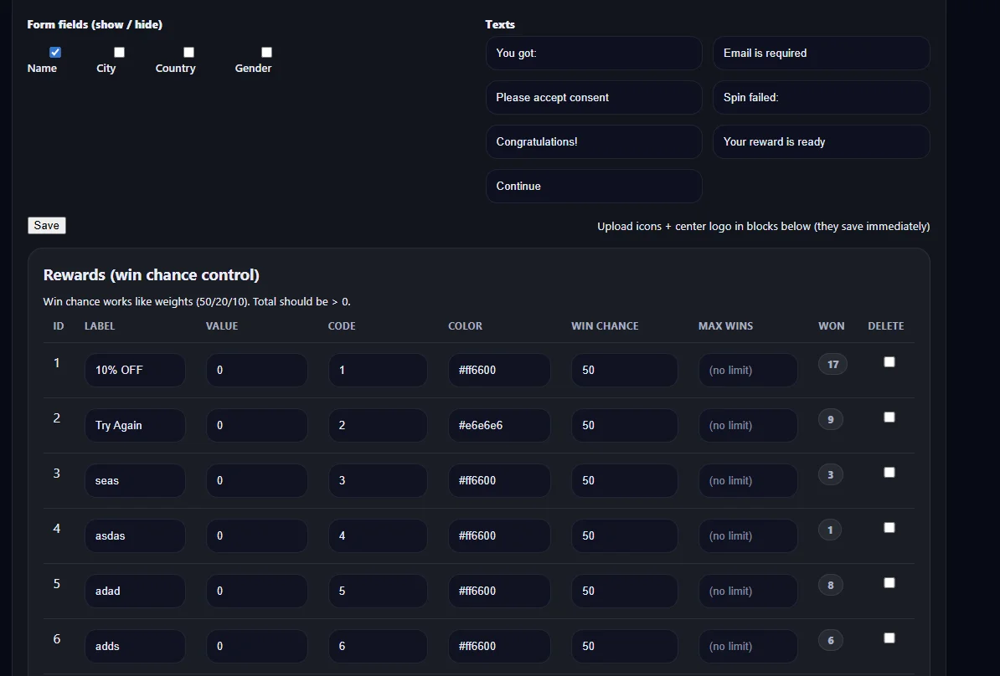The width and height of the screenshot is (1000, 676).
Task: Click the Save button
Action: coord(47,226)
